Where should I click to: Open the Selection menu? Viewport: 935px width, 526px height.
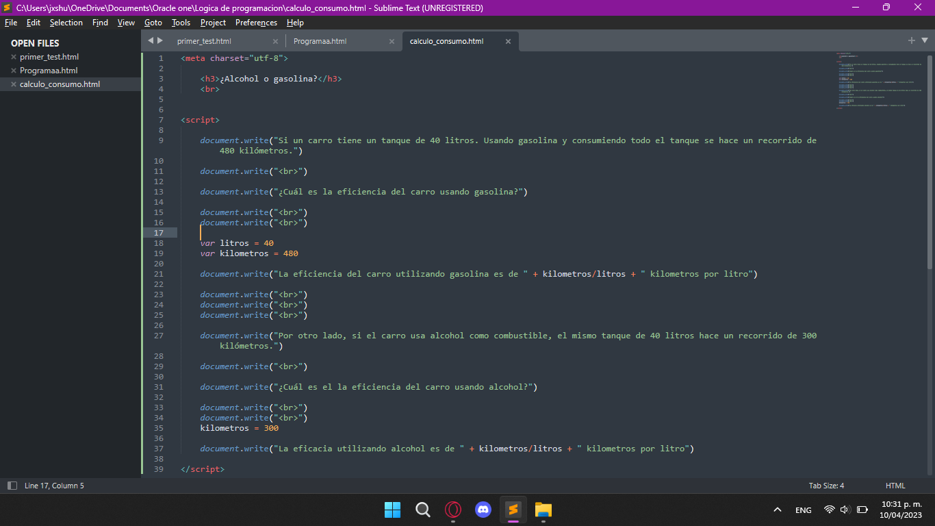pos(66,23)
